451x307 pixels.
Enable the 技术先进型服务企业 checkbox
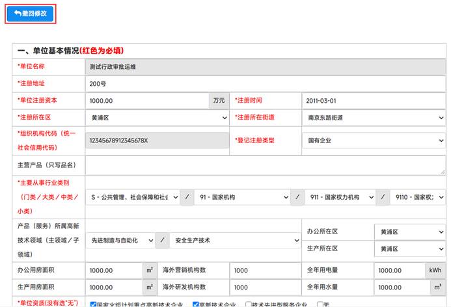pos(249,304)
